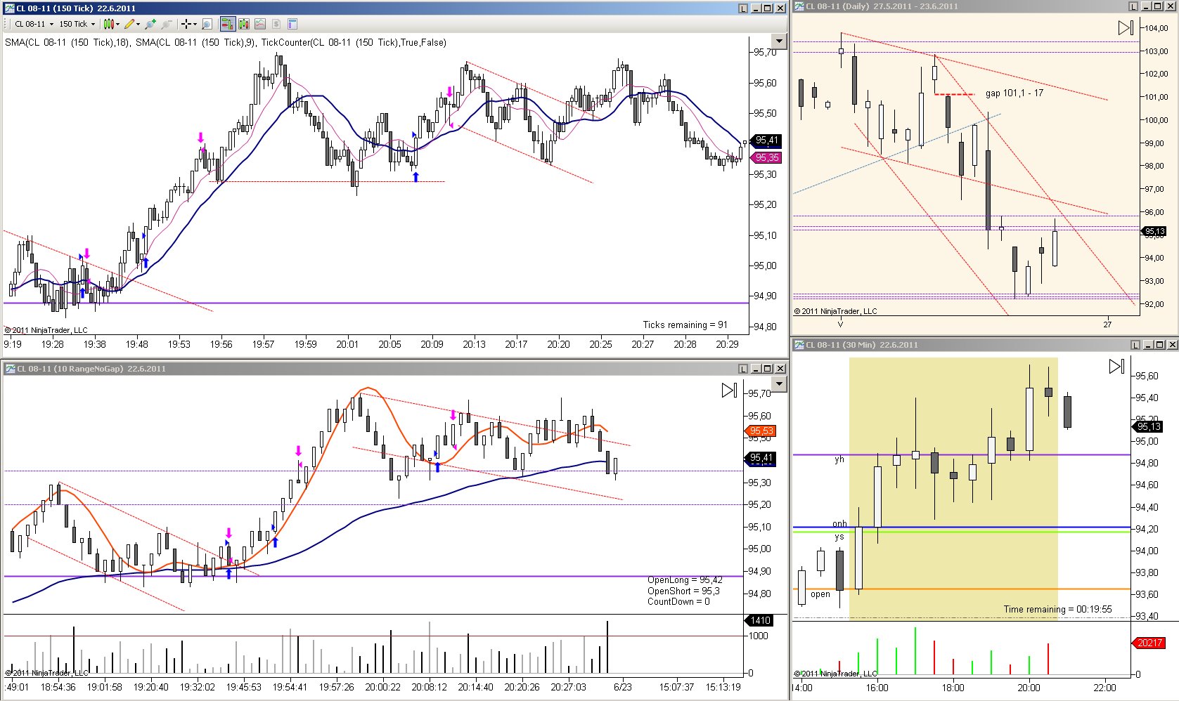Viewport: 1179px width, 701px height.
Task: Click the magenta 95,35 price marker
Action: (x=766, y=158)
